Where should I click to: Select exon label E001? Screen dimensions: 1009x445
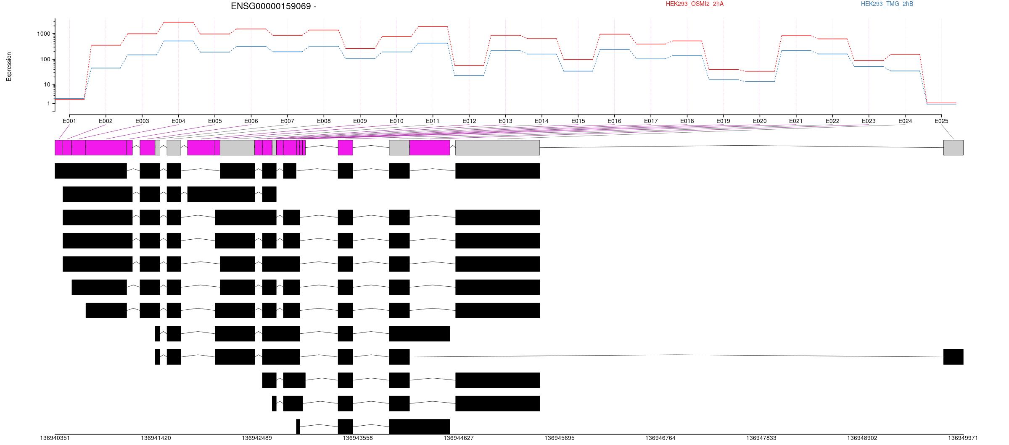tap(69, 121)
